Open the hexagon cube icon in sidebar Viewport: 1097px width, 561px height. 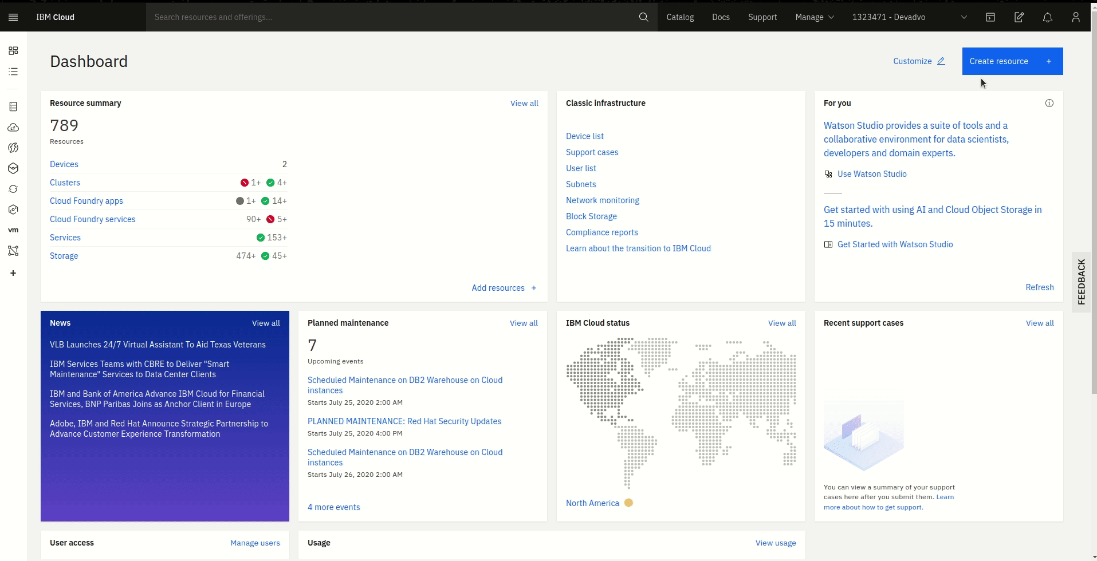click(13, 168)
